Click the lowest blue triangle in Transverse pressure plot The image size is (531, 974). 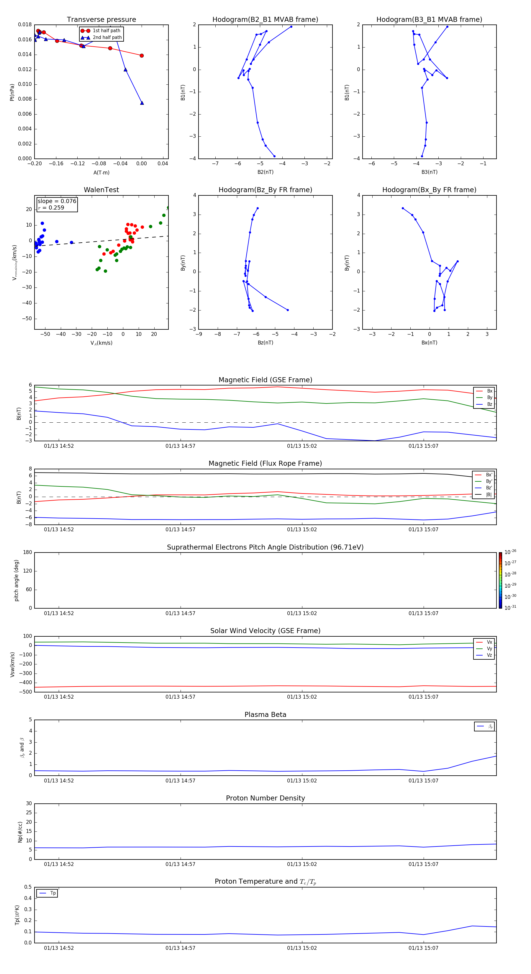click(x=142, y=103)
